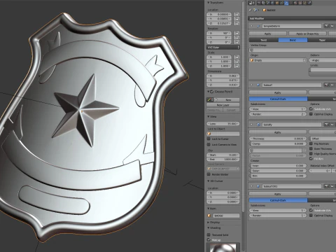Click the editor type selector icon
336x252 pixels.
tap(251, 3)
